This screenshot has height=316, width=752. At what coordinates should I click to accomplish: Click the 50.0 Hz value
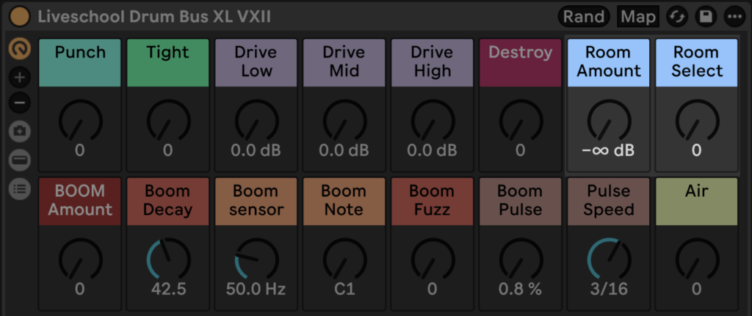pos(256,289)
